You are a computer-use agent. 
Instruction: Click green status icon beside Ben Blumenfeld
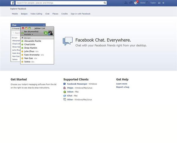[23, 33]
